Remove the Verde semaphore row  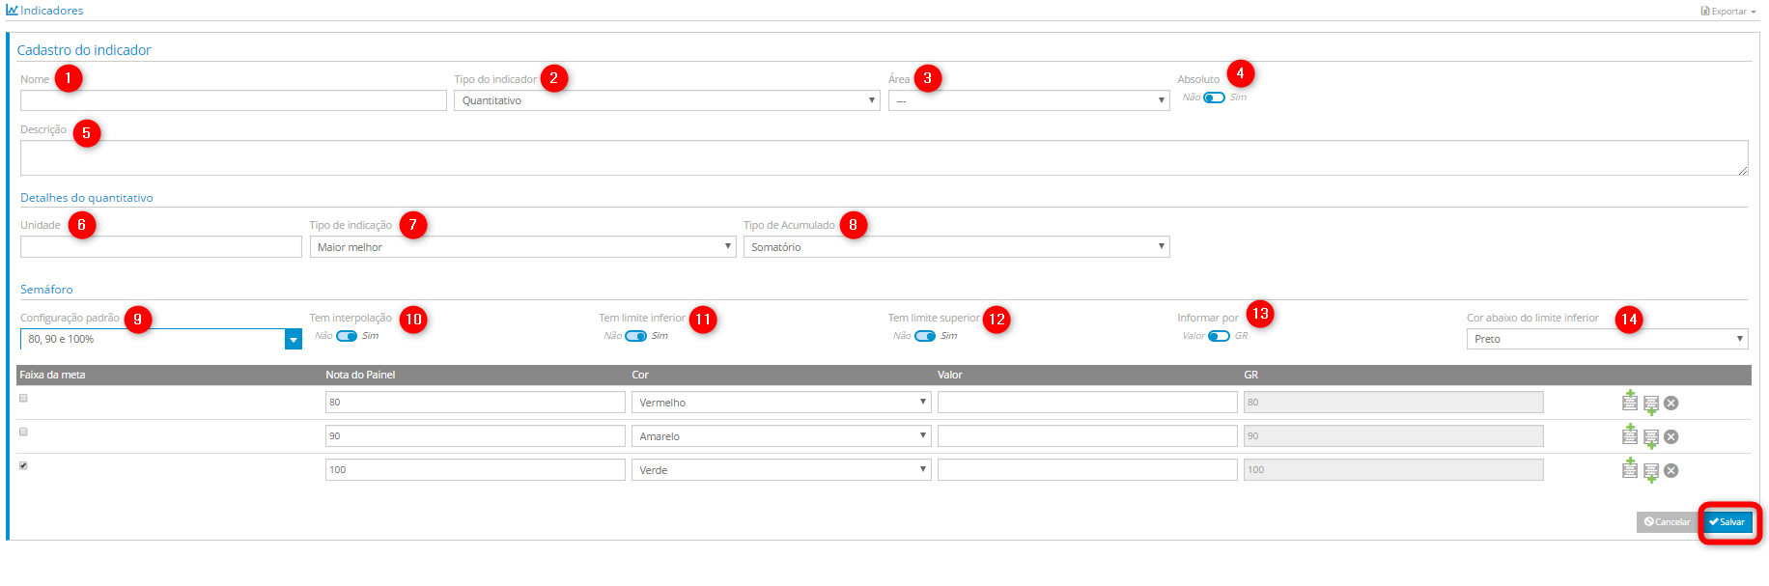pyautogui.click(x=1671, y=471)
